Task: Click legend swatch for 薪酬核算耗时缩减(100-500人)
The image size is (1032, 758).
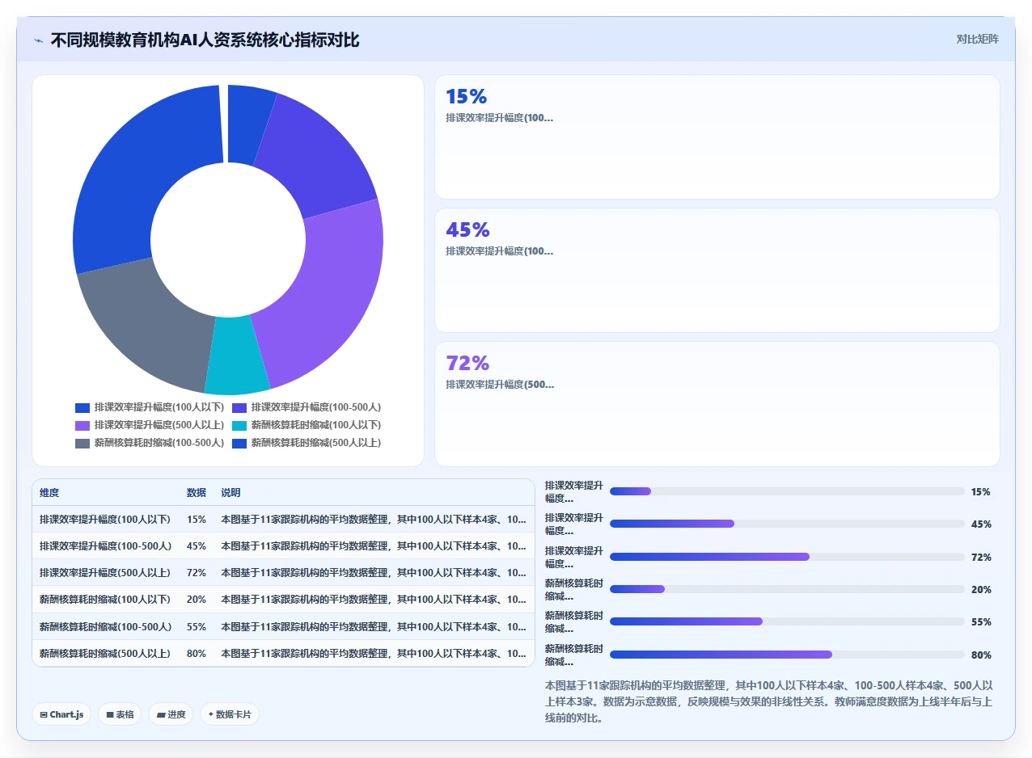Action: tap(82, 443)
